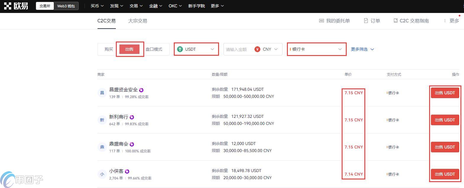Click the C2C 交易指南 book icon

395,21
